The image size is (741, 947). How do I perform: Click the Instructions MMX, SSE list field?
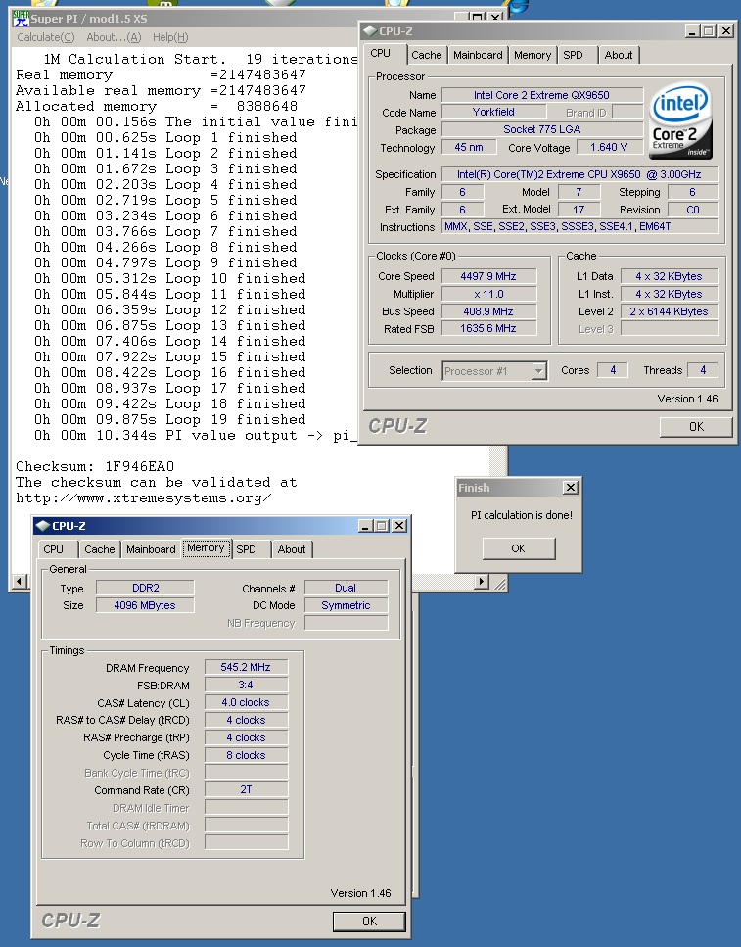coord(580,227)
